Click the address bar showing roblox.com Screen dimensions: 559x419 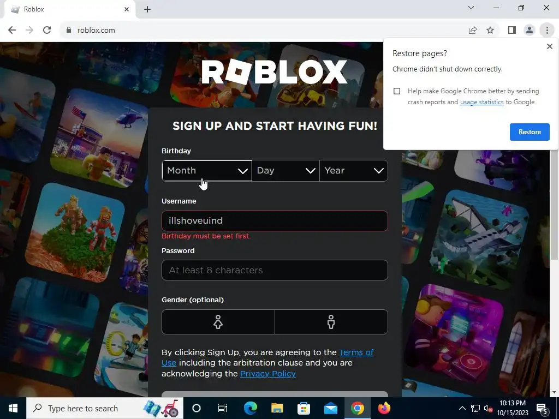264,31
